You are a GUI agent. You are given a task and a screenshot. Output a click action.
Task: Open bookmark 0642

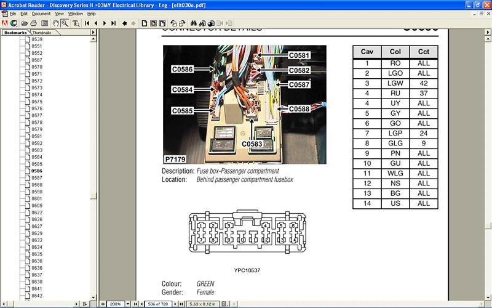[37, 296]
